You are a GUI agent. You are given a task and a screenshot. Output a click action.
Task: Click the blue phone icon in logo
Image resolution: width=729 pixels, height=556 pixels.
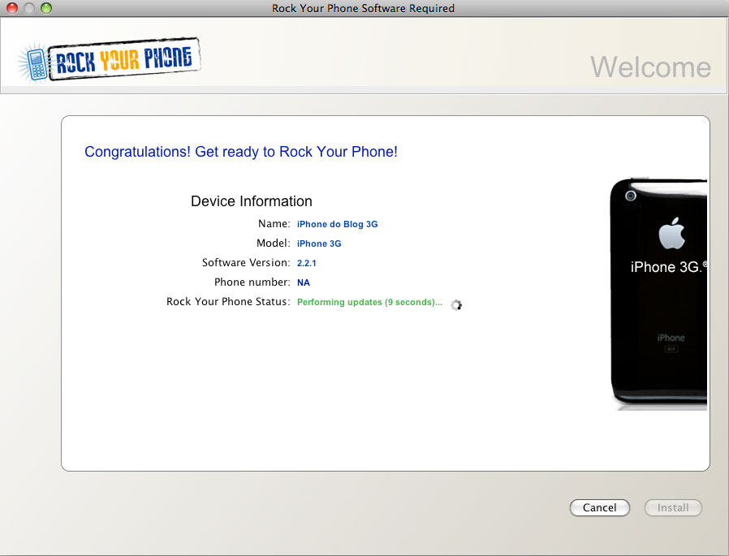pos(36,64)
